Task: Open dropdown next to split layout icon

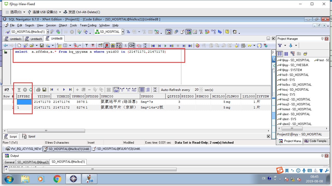Action: coord(70,46)
